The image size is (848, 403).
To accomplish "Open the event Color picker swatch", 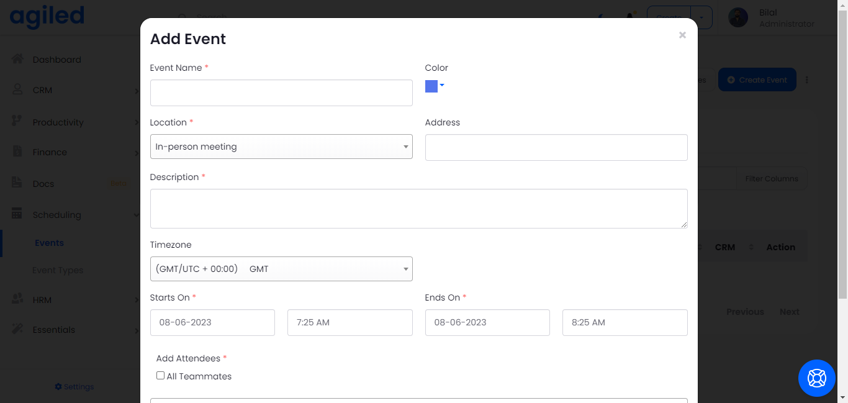I will (x=434, y=86).
